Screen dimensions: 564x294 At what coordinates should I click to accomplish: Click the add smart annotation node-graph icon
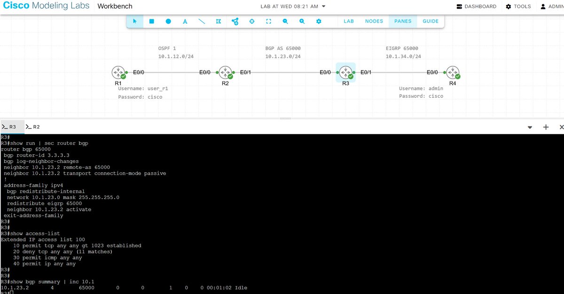[x=235, y=21]
